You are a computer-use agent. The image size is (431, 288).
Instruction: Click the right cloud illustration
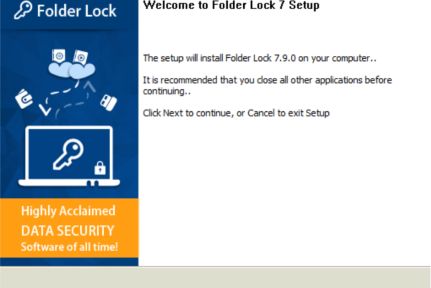pos(82,71)
